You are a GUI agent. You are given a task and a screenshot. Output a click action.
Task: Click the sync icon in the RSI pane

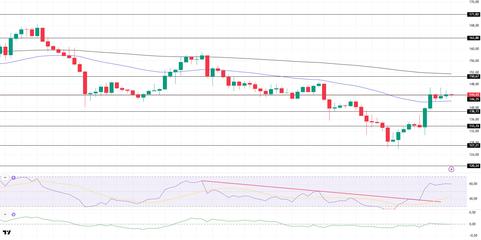pos(14,177)
